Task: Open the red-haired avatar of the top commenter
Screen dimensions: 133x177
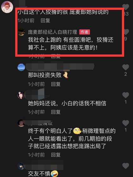Action: 7,7
